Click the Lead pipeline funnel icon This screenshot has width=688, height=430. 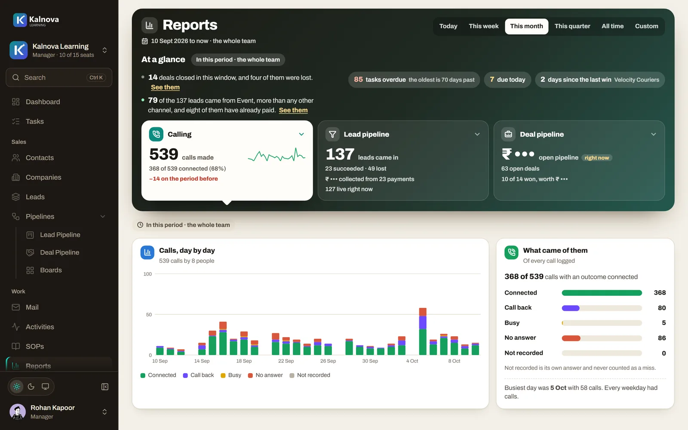click(332, 134)
